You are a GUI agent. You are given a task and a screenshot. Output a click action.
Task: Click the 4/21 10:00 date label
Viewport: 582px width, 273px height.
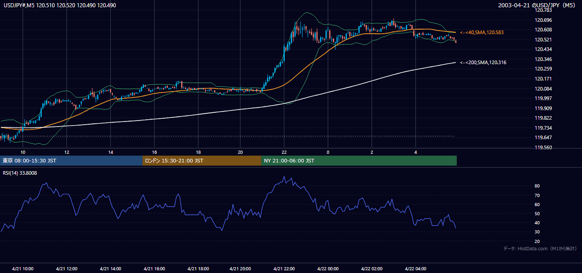click(23, 268)
